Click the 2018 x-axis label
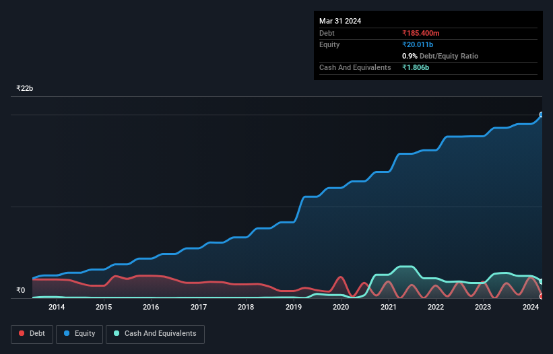This screenshot has width=553, height=354. tap(246, 307)
